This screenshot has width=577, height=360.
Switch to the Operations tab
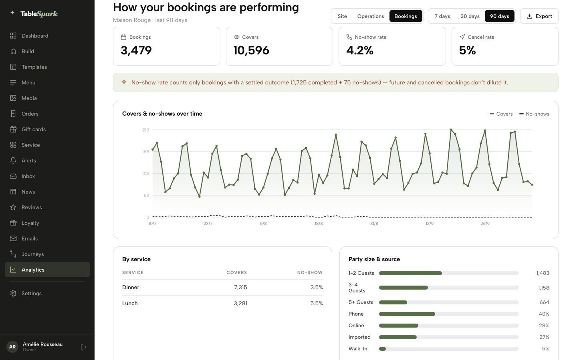[371, 16]
